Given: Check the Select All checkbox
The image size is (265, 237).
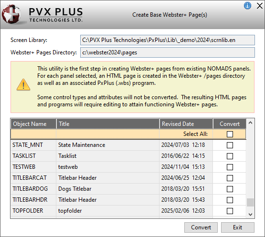Looking at the screenshot, I should coord(230,134).
